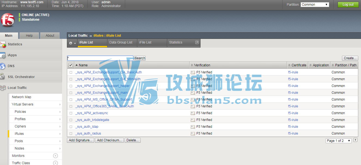Check _sys_APM_ExchangeSupport_OA_BasicAuth row checkbox
The image size is (361, 165).
pyautogui.click(x=71, y=72)
